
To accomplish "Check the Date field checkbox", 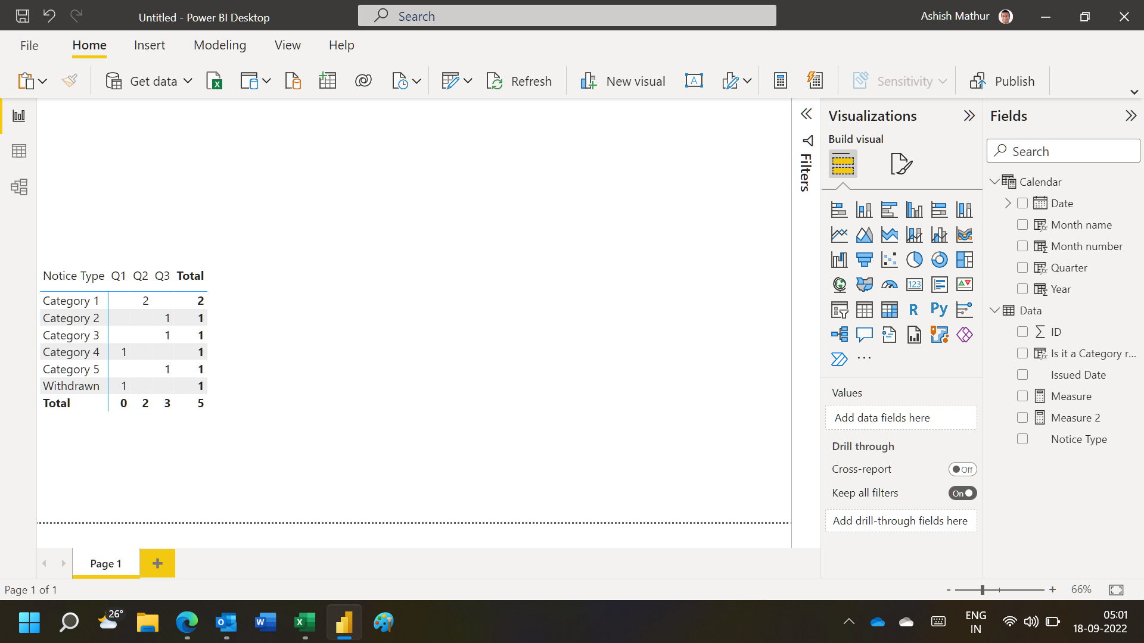I will pos(1022,203).
